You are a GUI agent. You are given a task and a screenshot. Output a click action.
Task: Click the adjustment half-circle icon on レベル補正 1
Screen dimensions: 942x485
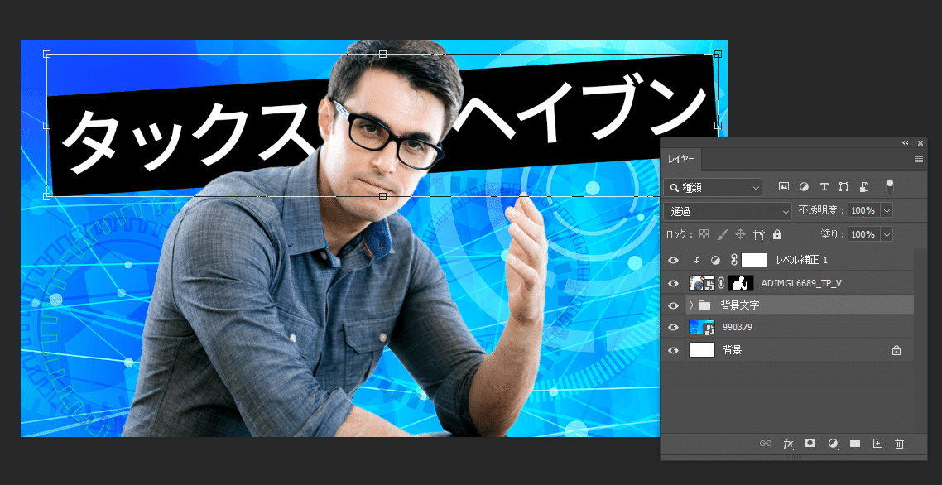click(715, 260)
